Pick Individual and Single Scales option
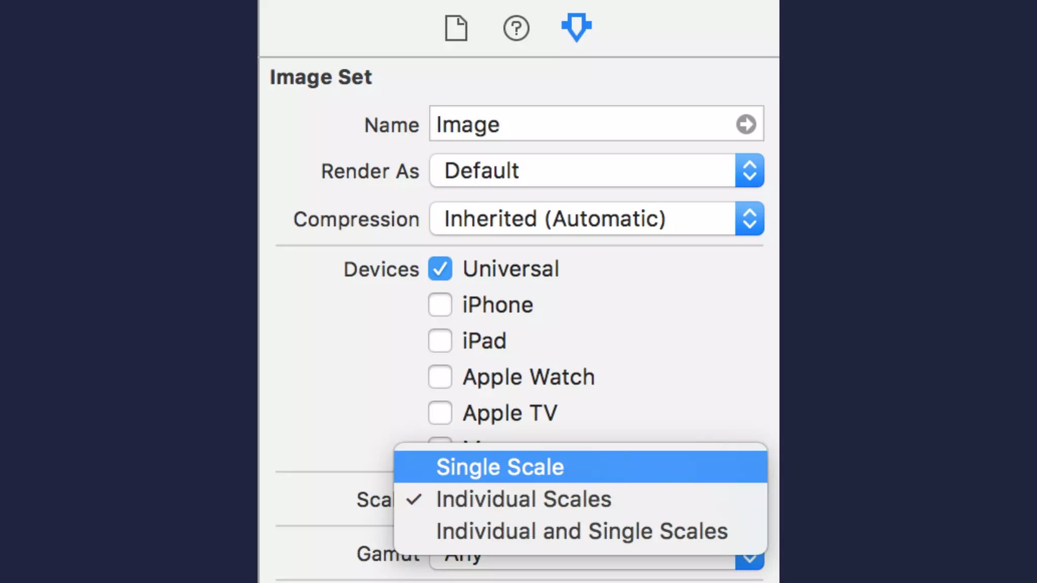1037x583 pixels. (x=581, y=531)
